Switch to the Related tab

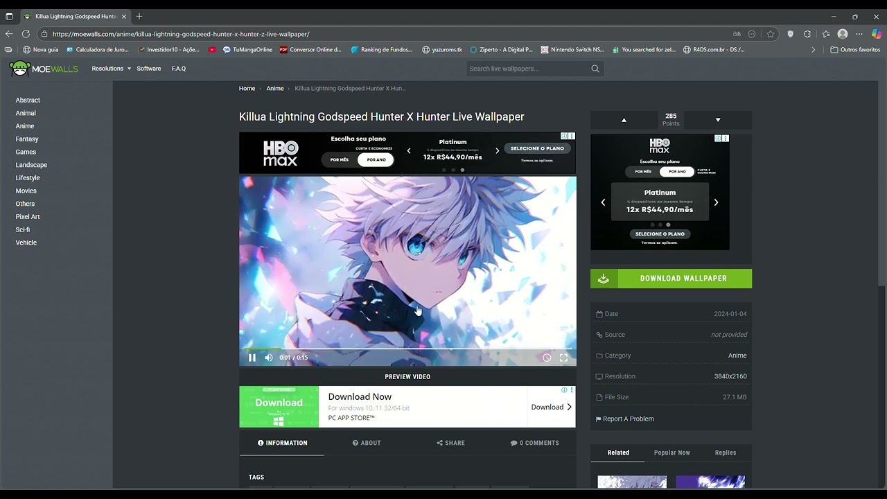(618, 453)
